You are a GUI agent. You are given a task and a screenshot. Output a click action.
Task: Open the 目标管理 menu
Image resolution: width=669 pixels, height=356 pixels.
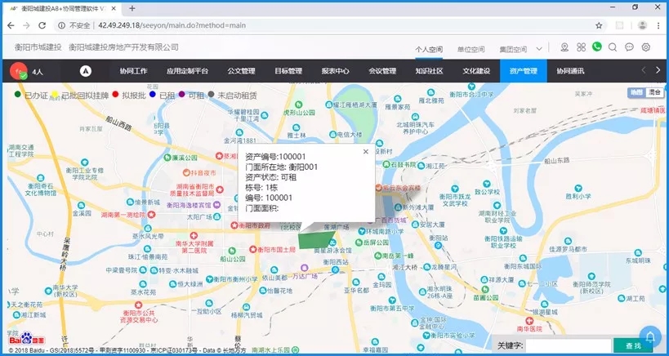click(x=288, y=71)
